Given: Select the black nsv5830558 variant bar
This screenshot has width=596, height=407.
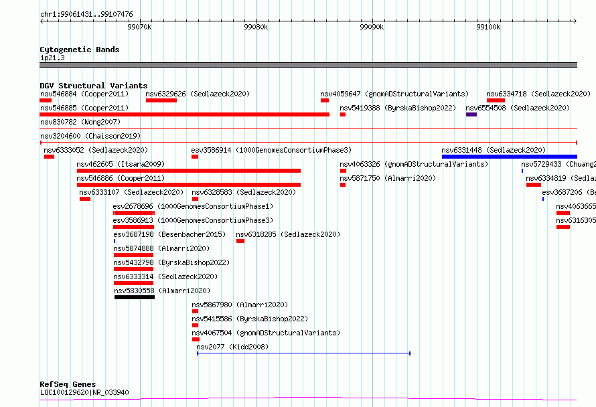Looking at the screenshot, I should [x=135, y=297].
